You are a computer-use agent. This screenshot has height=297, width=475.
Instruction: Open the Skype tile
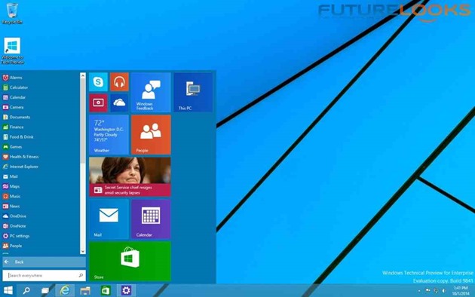tap(98, 81)
